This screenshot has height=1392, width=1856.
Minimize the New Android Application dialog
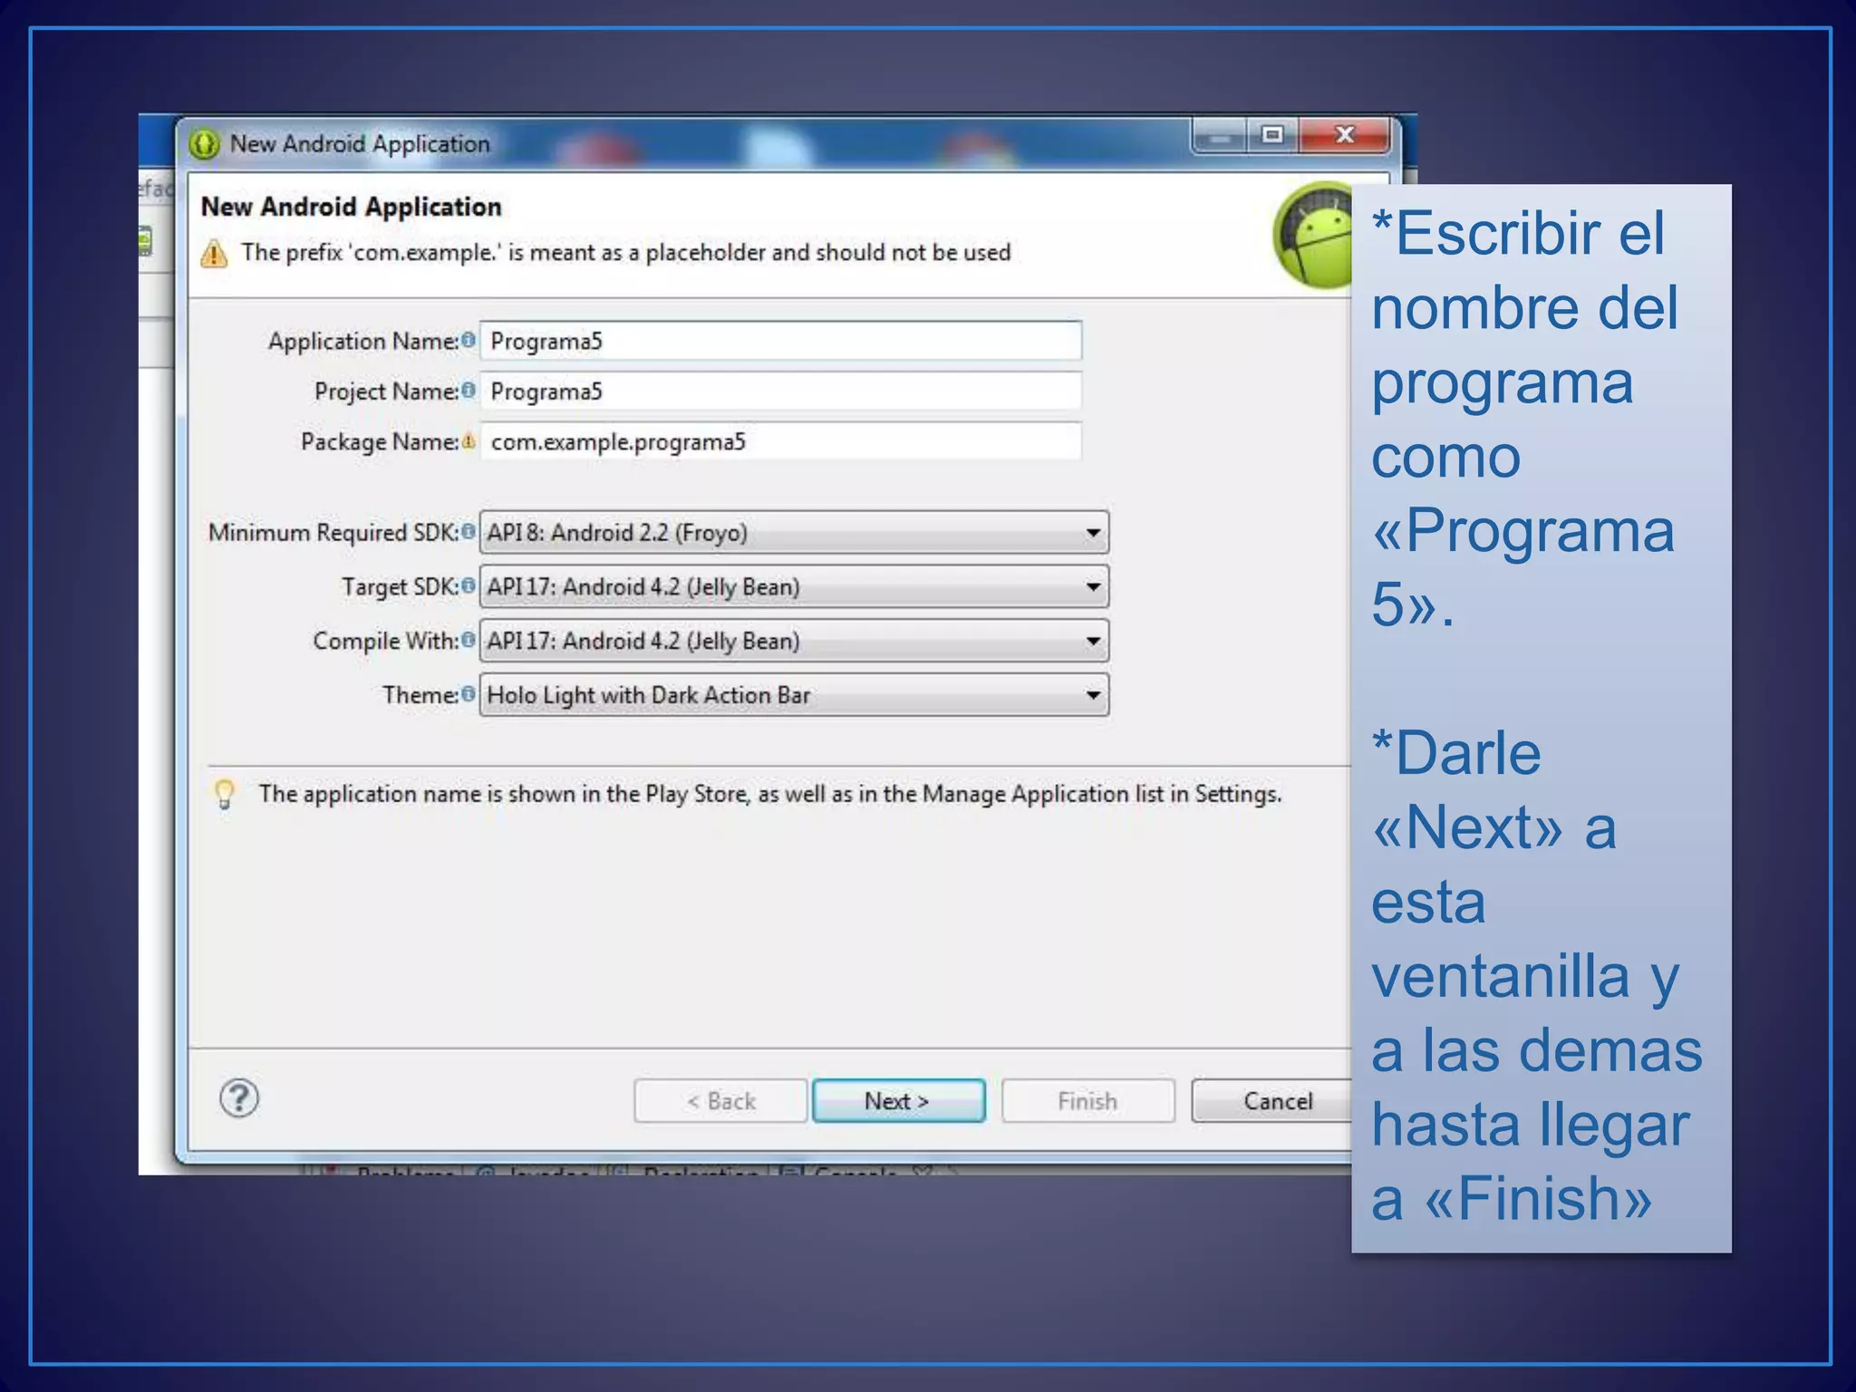1220,136
